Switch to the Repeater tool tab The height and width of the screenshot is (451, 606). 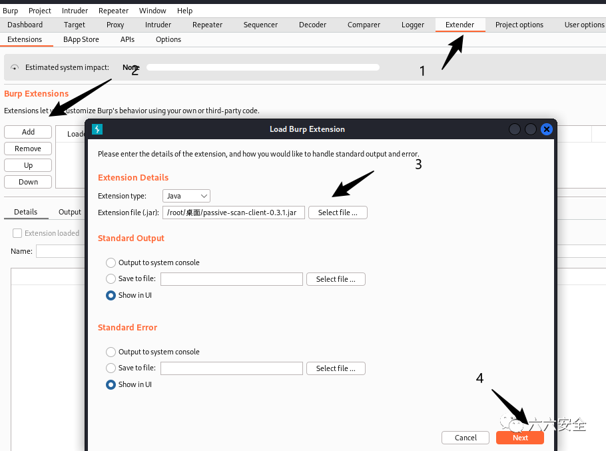point(208,25)
